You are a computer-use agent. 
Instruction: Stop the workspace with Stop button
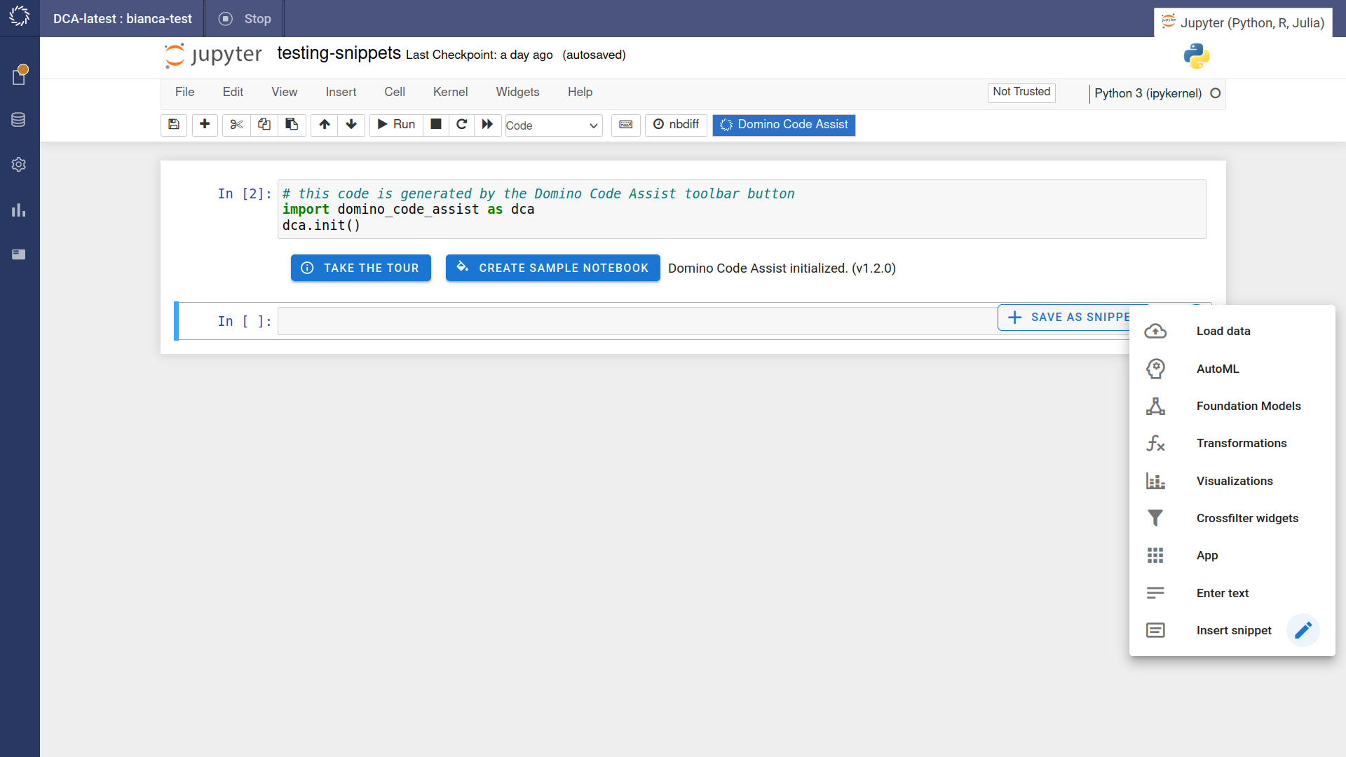coord(245,19)
